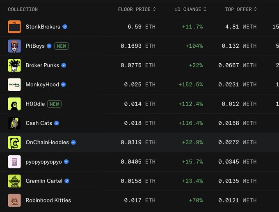Open the Robinhood Kitties collection name
The width and height of the screenshot is (279, 212).
pyautogui.click(x=48, y=200)
